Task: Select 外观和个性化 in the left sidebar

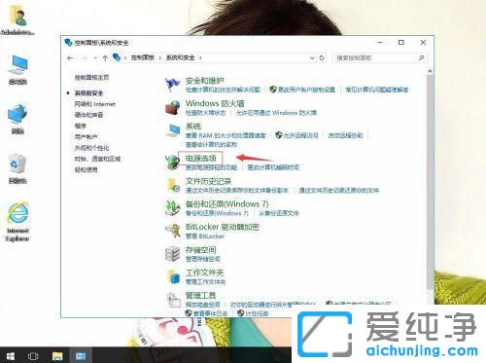Action: point(91,148)
